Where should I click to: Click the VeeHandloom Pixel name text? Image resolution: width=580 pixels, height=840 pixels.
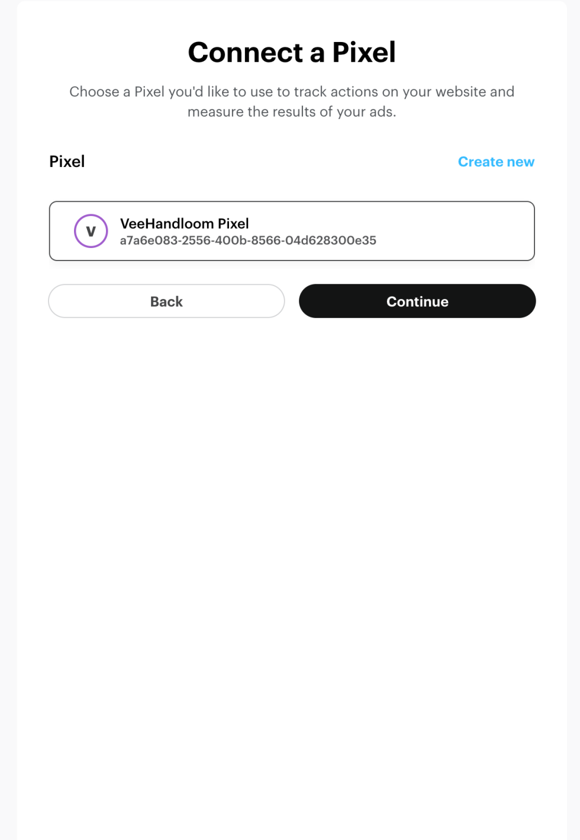[184, 223]
